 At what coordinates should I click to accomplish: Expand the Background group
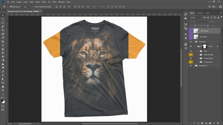point(194,66)
